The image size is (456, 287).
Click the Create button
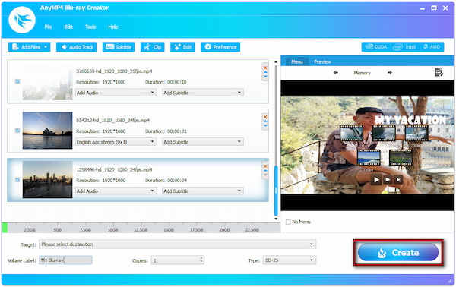(x=397, y=252)
